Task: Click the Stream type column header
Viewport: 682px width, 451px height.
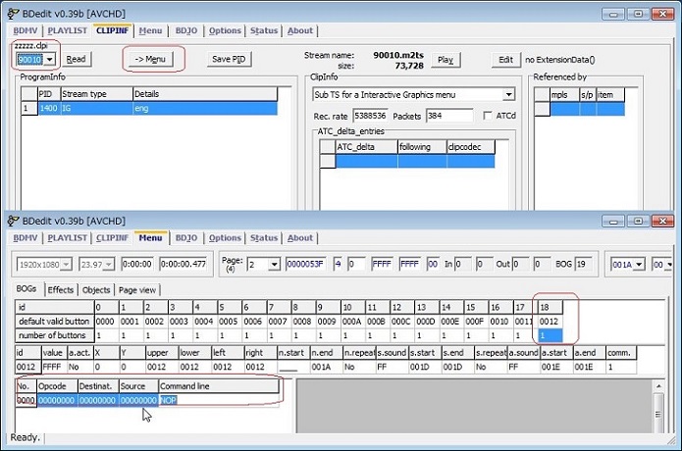Action: 96,94
